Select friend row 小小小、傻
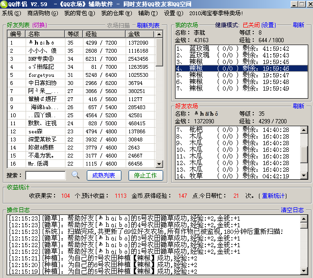The height and width of the screenshot is (278, 313). [x=81, y=51]
